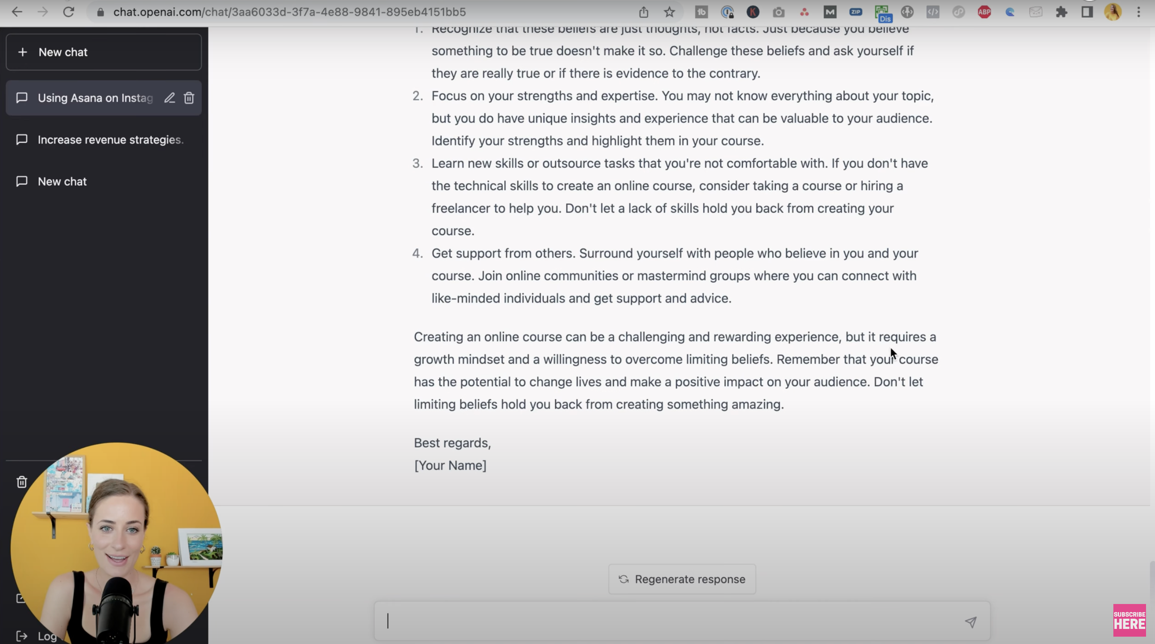Image resolution: width=1155 pixels, height=644 pixels.
Task: Click "Focus on your strengths and expertise" text
Action: [x=544, y=96]
